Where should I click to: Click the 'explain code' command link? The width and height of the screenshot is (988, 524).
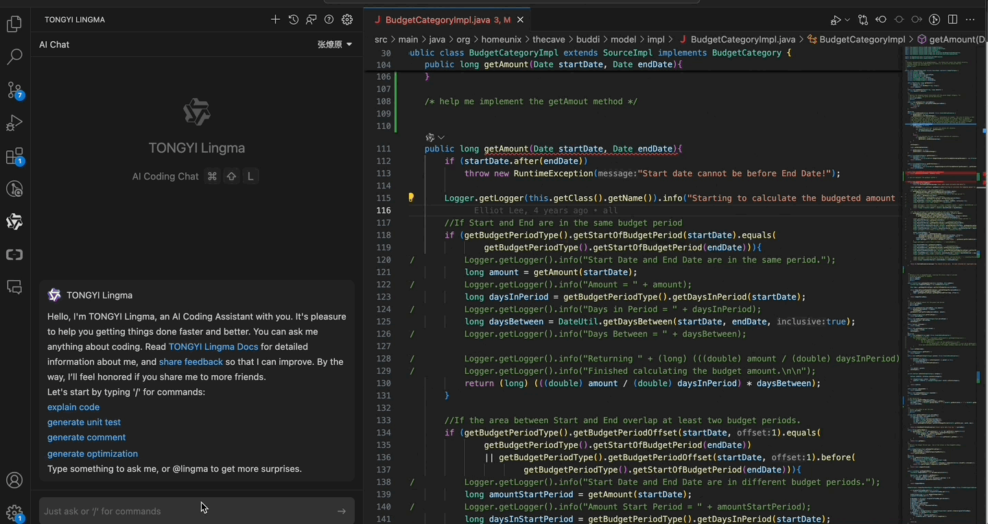coord(73,407)
